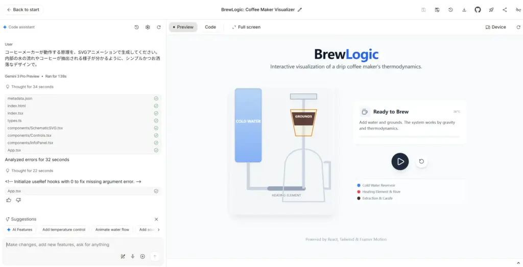Open the share icon in the header
Image resolution: width=523 pixels, height=267 pixels.
[505, 10]
